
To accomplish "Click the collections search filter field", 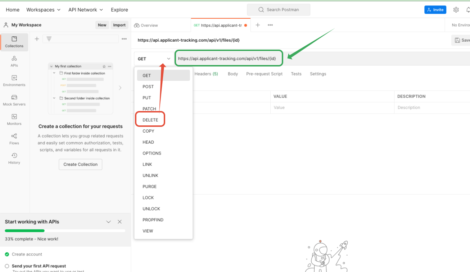I will click(x=81, y=39).
